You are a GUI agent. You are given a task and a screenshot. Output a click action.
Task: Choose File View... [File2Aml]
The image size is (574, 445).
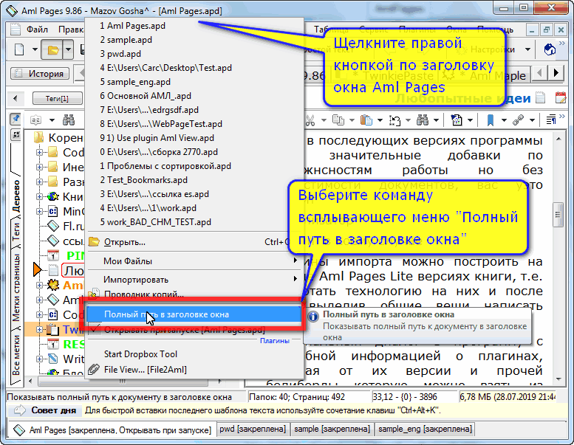pos(194,369)
